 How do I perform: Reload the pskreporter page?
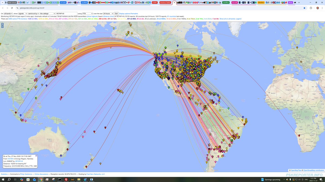12,8
